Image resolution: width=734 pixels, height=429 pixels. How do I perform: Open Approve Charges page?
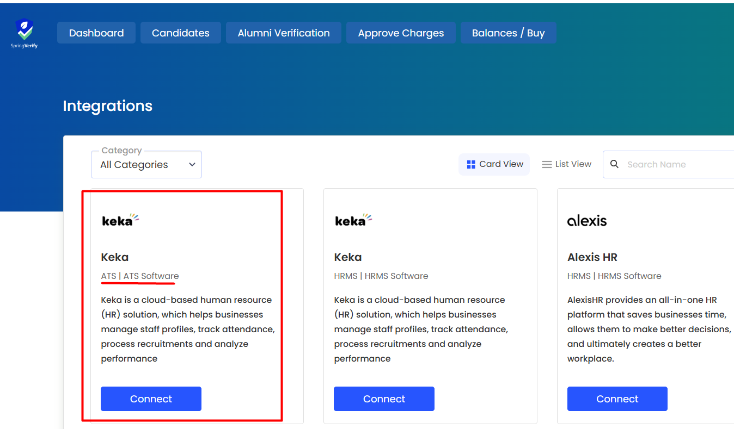tap(401, 33)
